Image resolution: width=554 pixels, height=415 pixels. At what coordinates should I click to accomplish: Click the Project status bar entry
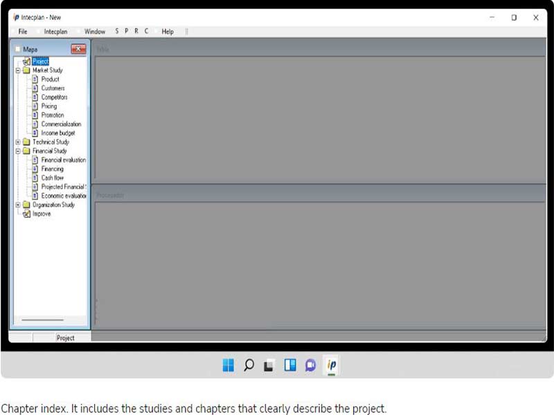click(x=65, y=338)
